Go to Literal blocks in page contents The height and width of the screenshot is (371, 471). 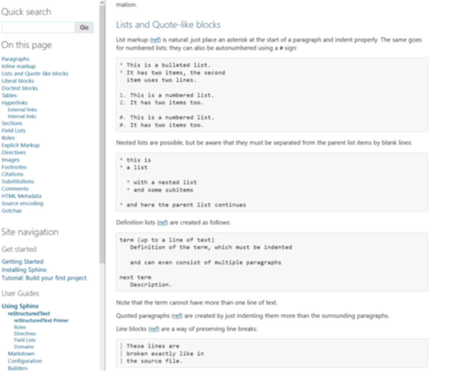pyautogui.click(x=18, y=81)
